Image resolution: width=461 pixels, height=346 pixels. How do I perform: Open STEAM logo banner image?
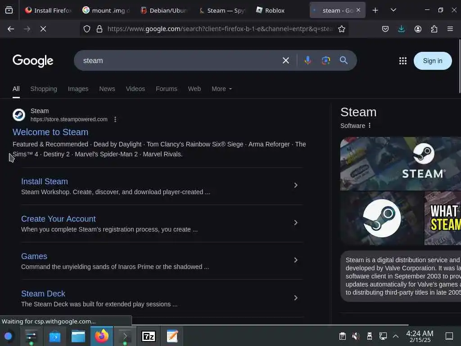click(400, 164)
